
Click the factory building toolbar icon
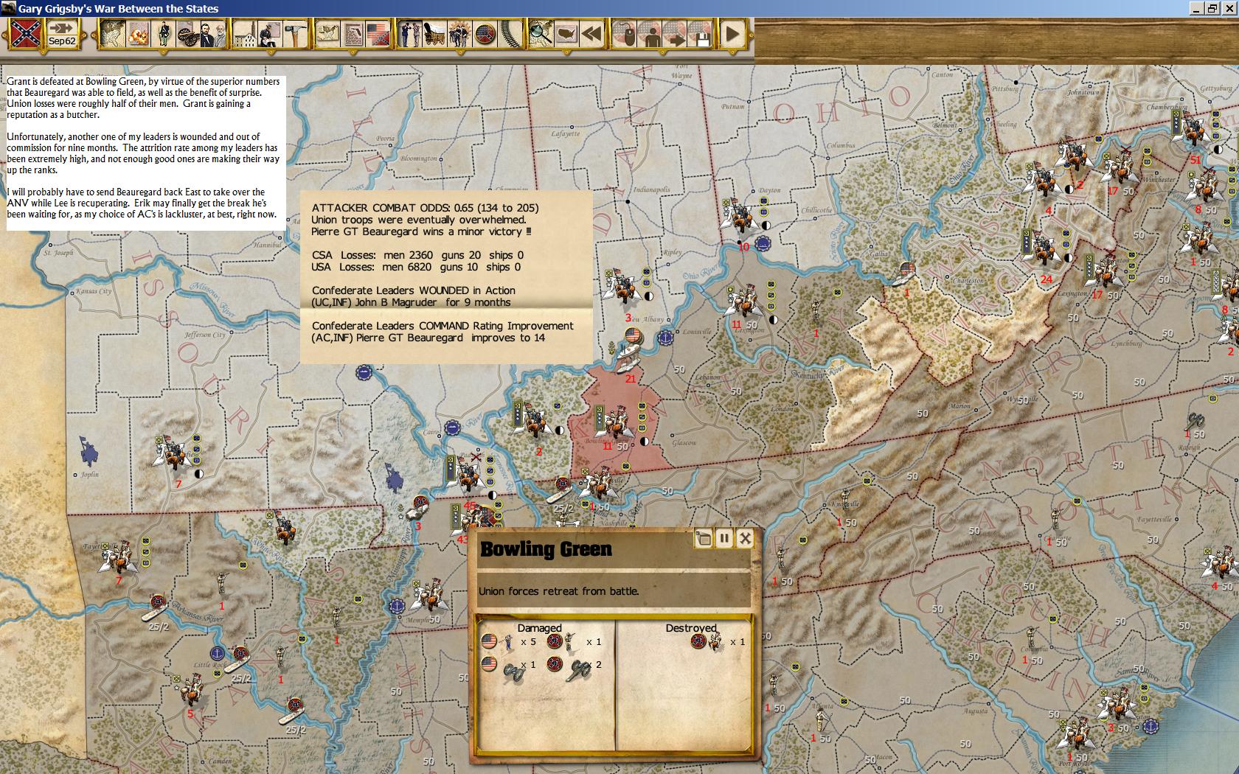click(245, 34)
